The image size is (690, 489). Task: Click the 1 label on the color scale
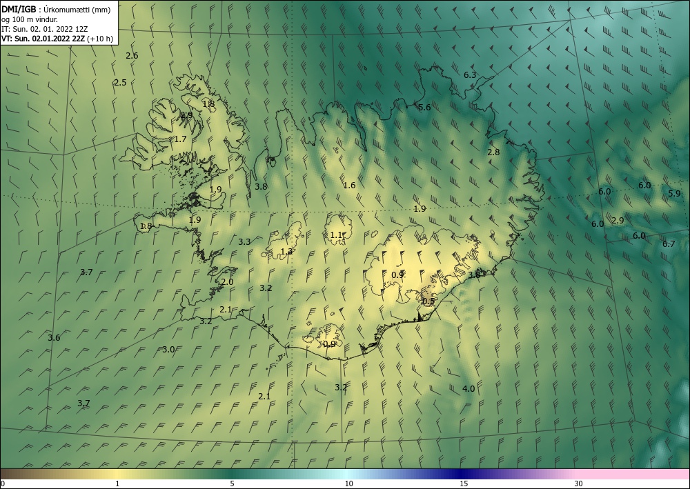pos(117,484)
